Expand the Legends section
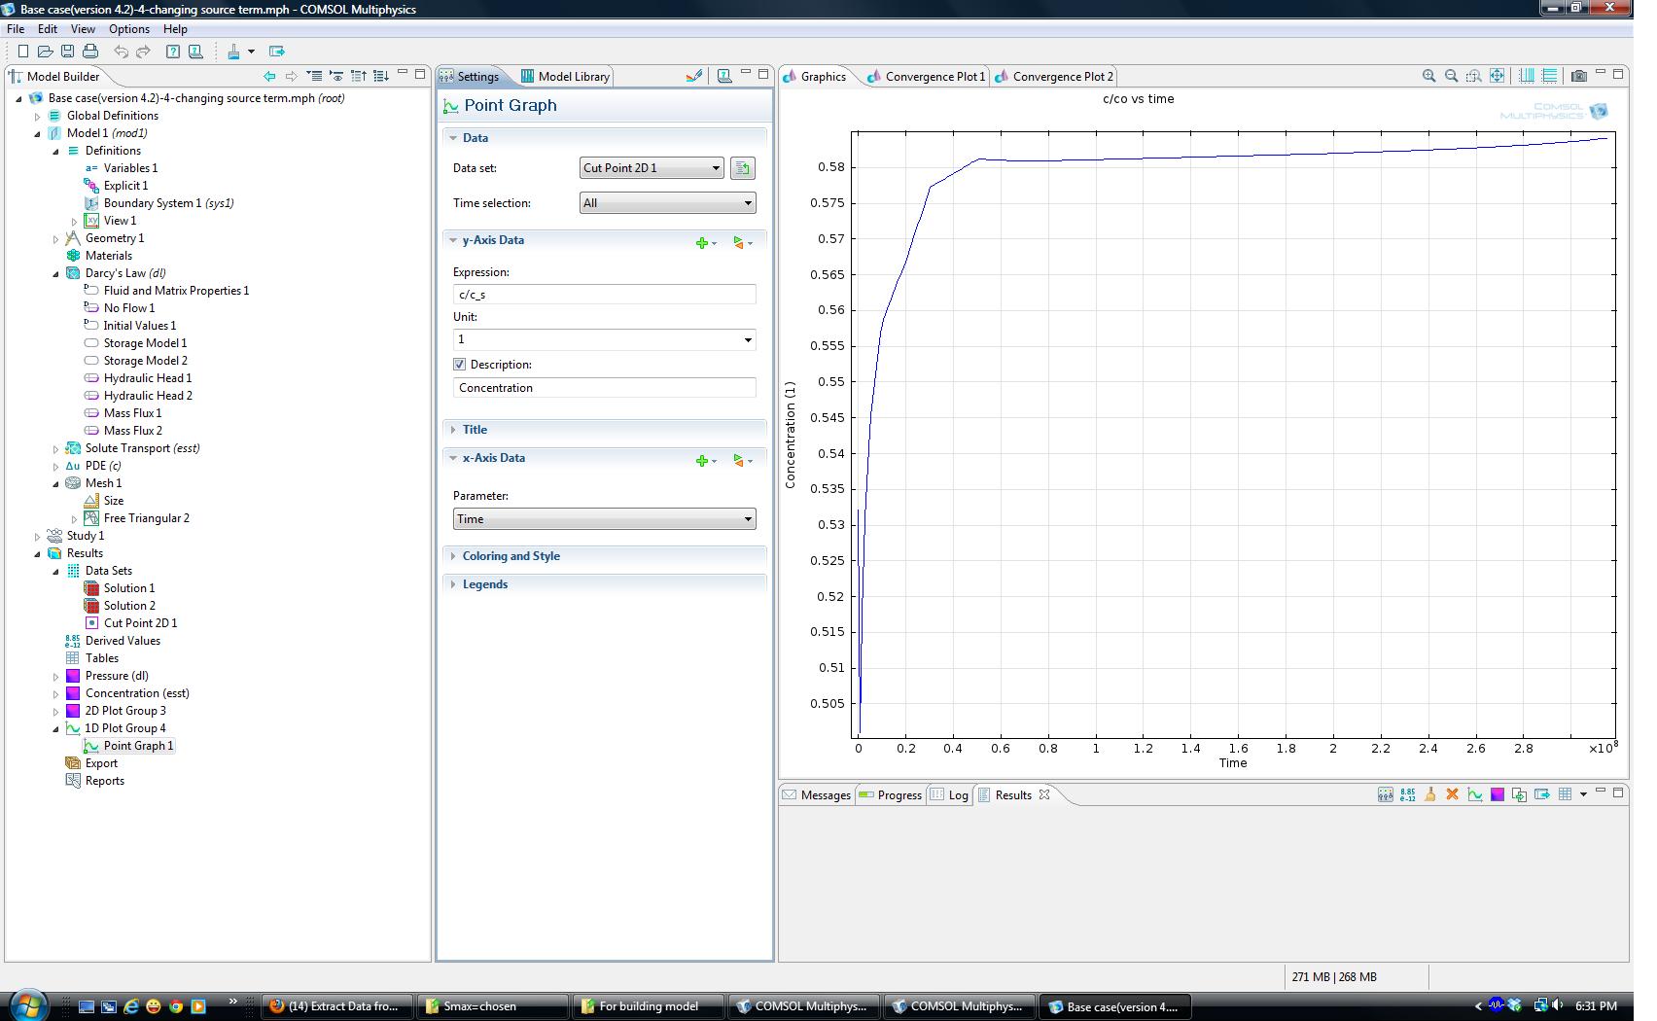Image resolution: width=1657 pixels, height=1021 pixels. tap(484, 584)
